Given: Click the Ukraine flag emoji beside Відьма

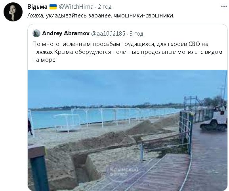Looking at the screenshot, I should pyautogui.click(x=53, y=7).
